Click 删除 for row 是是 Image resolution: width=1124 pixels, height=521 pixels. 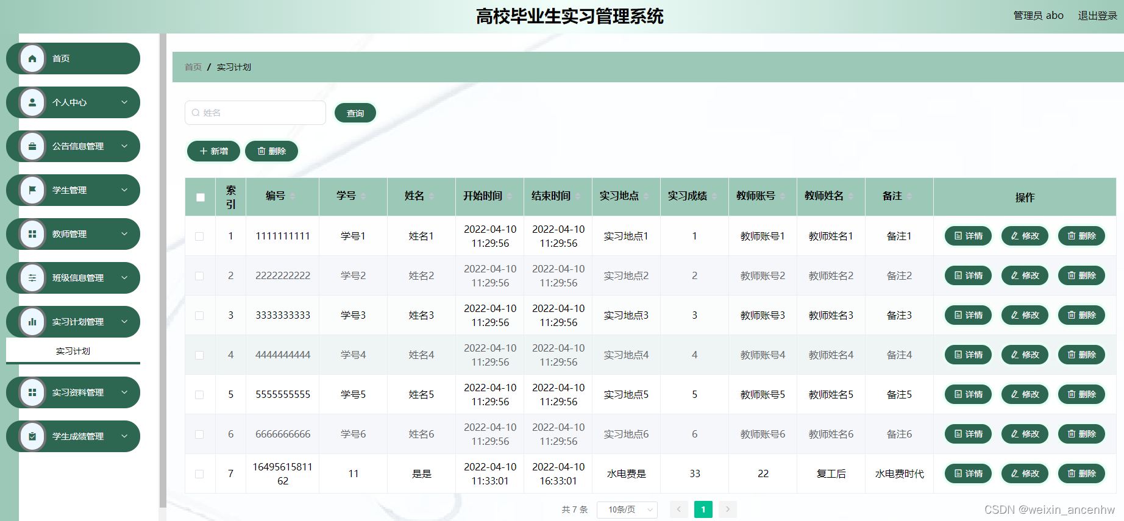(x=1081, y=473)
